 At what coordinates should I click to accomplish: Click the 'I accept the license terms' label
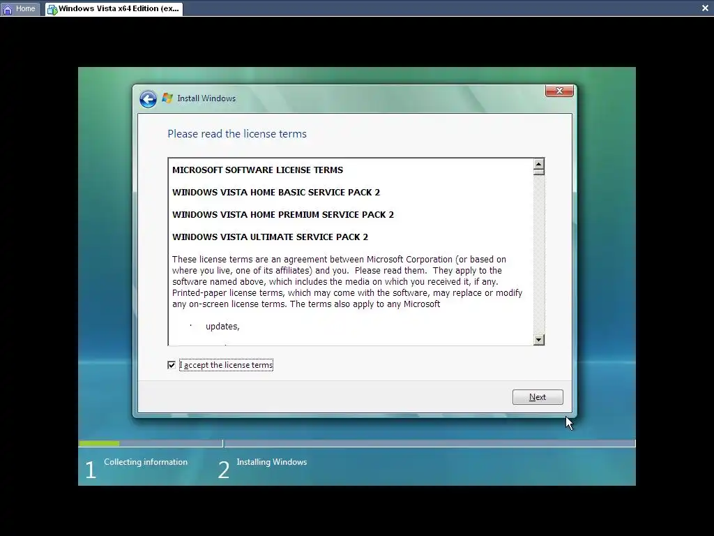(x=227, y=365)
